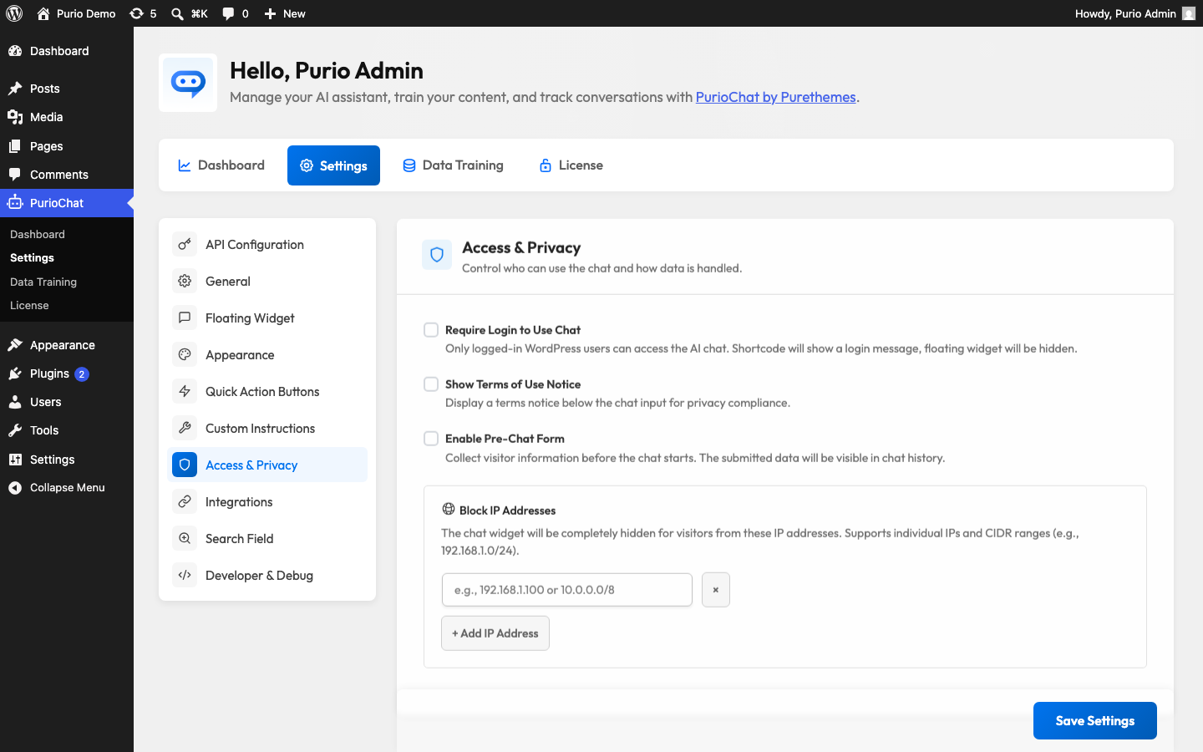Select the 'Floating Widget' section label
This screenshot has width=1203, height=752.
250,318
